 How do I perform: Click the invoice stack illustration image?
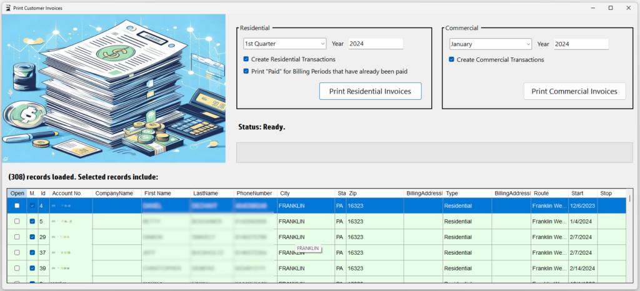click(x=114, y=88)
